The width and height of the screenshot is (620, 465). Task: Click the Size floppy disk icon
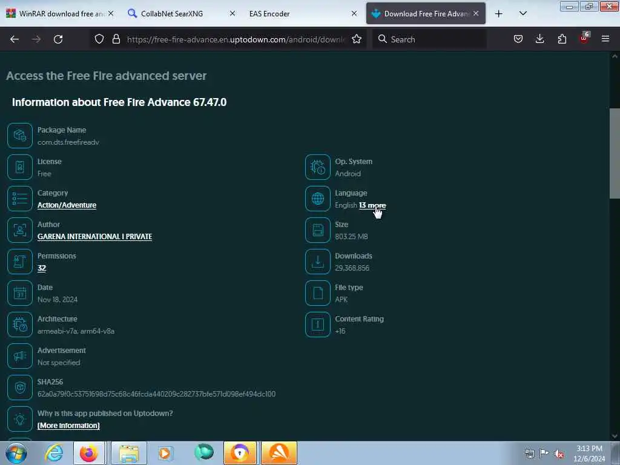[x=317, y=230]
